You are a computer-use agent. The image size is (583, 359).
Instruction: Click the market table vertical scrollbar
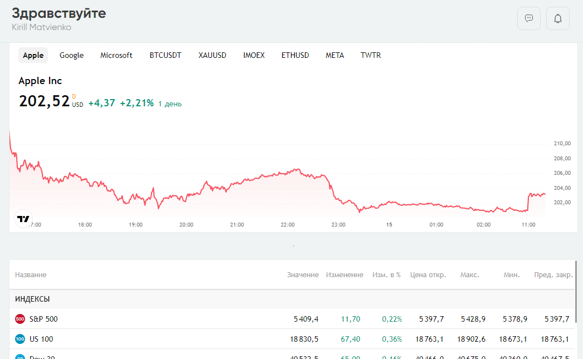(576, 292)
